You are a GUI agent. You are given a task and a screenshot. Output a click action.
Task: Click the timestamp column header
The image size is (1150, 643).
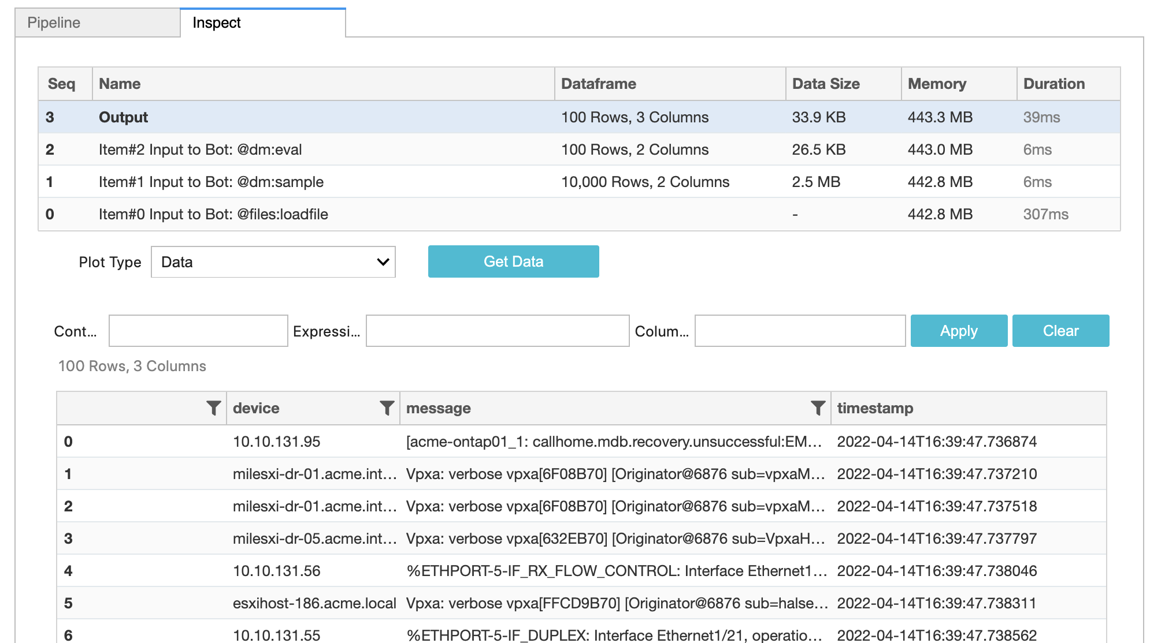pos(875,408)
